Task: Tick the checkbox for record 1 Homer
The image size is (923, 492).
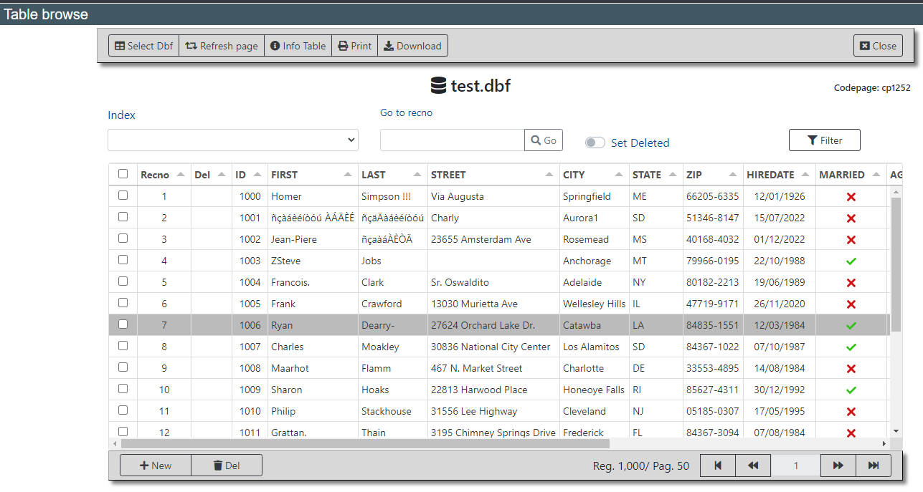Action: tap(123, 196)
